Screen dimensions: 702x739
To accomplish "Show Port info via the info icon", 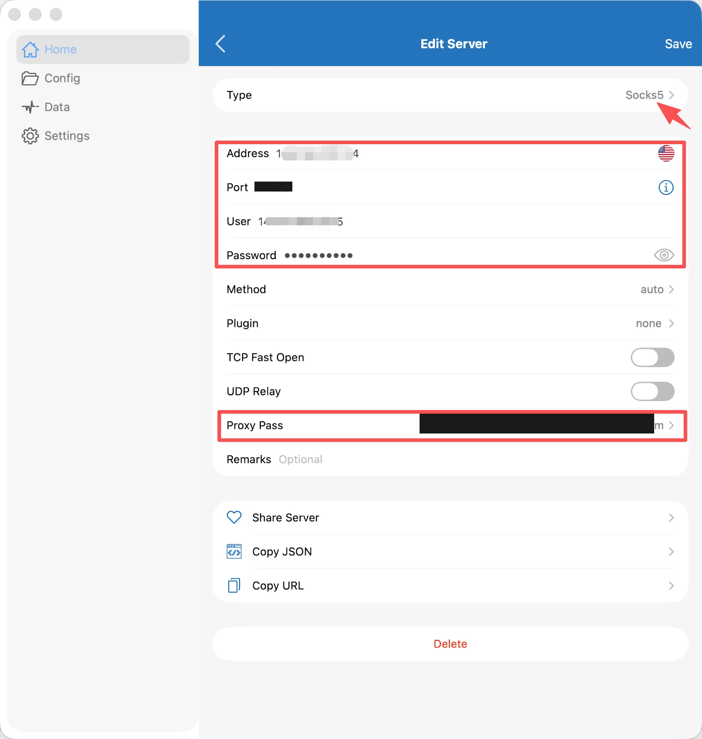I will tap(666, 187).
